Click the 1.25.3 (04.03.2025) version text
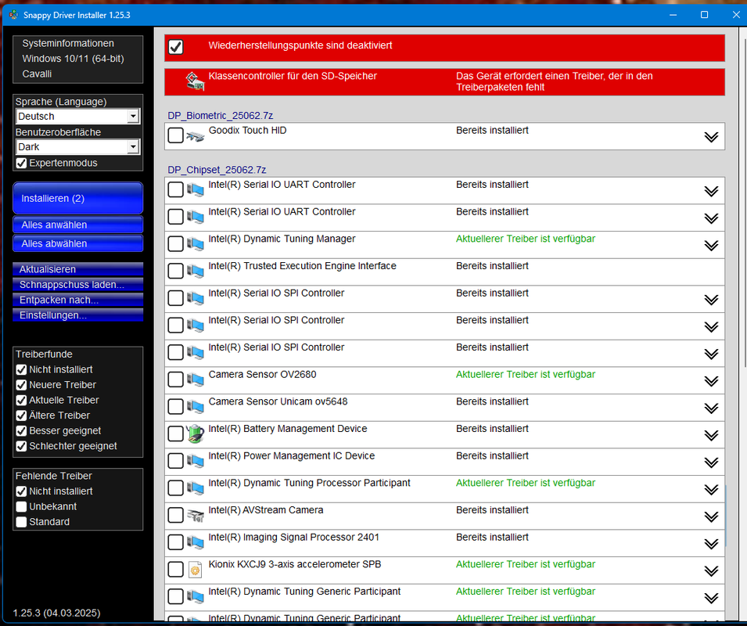 (56, 613)
